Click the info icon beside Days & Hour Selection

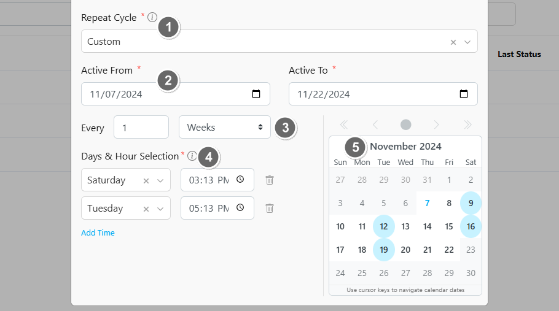192,156
